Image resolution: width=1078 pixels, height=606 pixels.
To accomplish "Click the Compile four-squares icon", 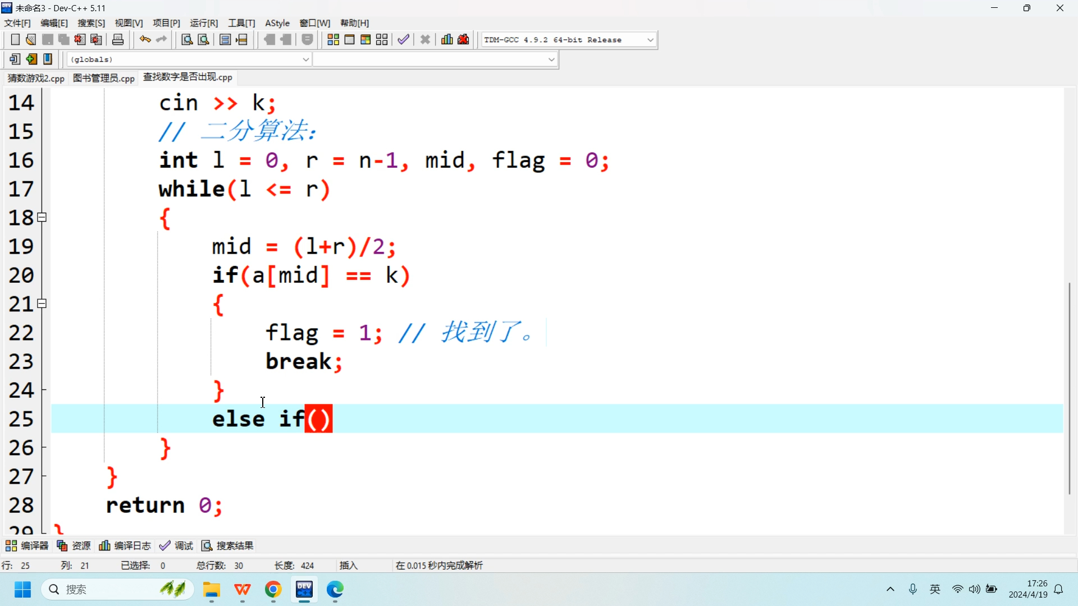I will (x=333, y=40).
